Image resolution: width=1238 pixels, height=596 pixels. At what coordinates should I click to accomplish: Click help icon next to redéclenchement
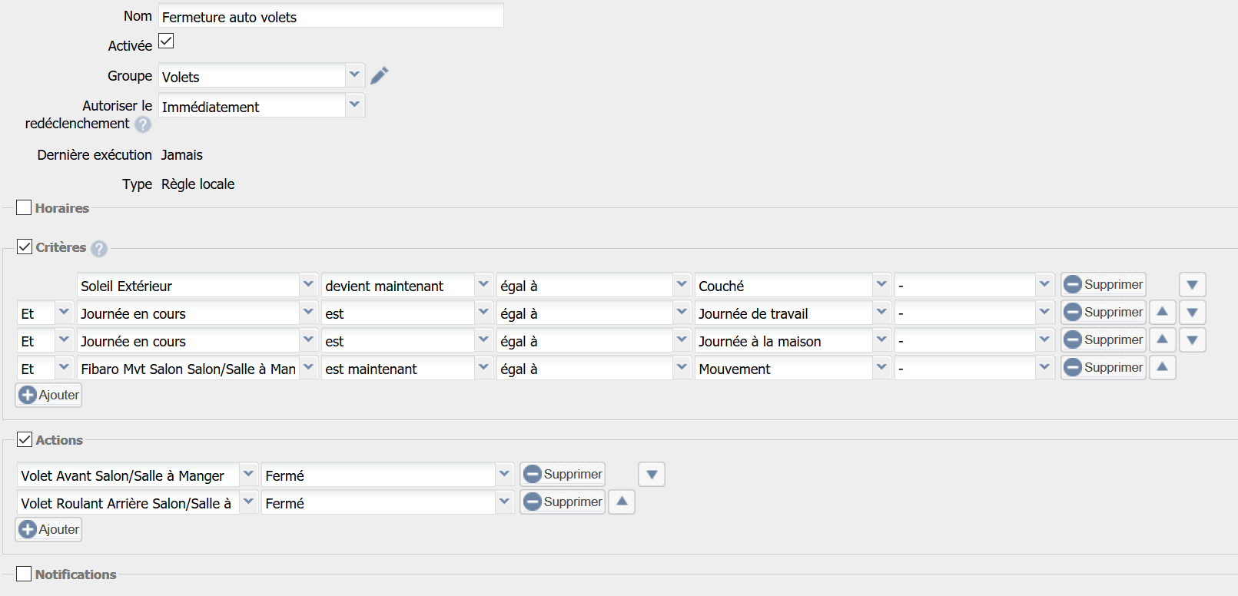point(143,124)
